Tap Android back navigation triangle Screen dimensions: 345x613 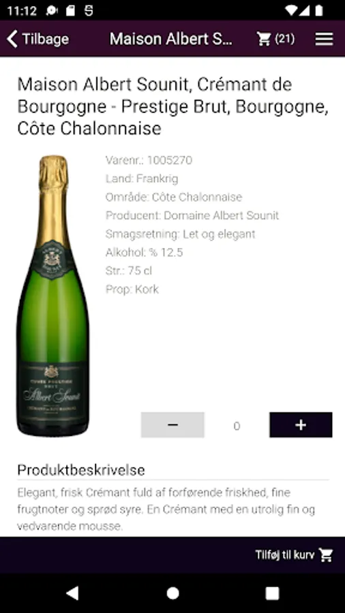click(72, 593)
